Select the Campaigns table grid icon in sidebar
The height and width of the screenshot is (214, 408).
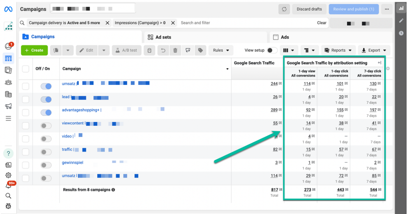coord(8,58)
